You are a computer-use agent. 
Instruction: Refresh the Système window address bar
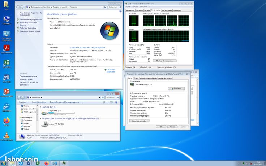pos(105,7)
